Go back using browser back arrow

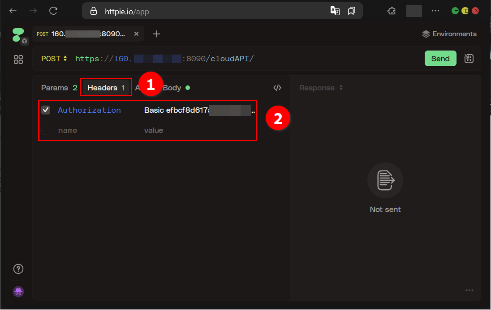pos(13,11)
